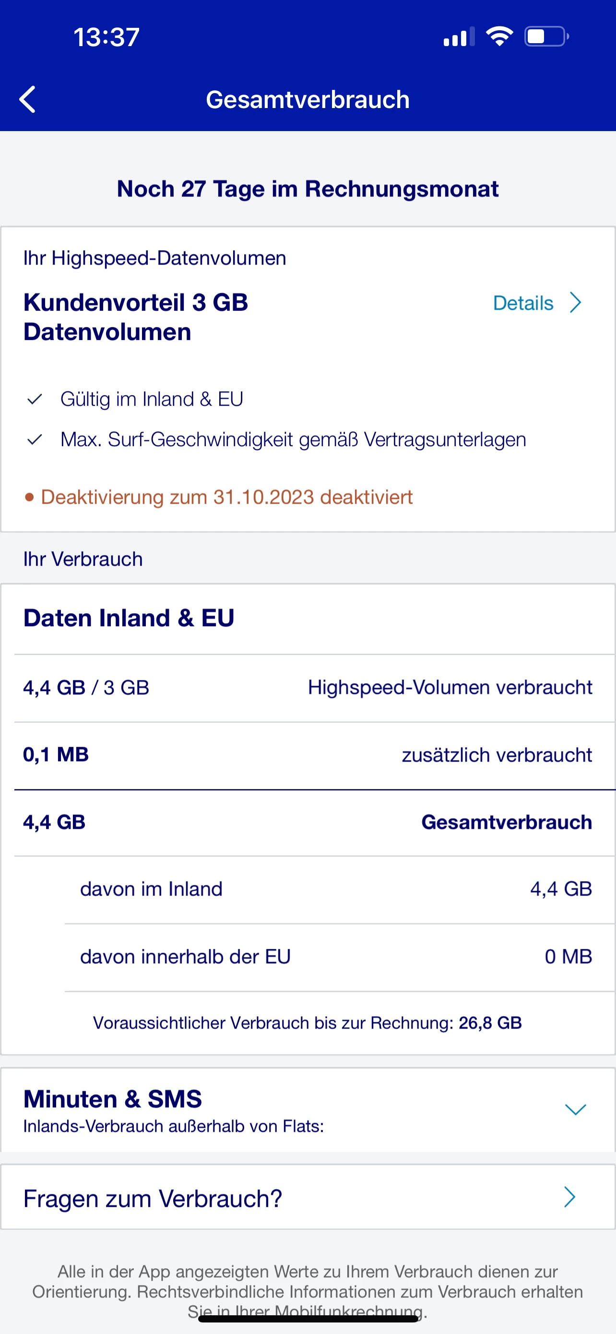Tap the home indicator bar
The height and width of the screenshot is (1334, 616).
point(308,1319)
